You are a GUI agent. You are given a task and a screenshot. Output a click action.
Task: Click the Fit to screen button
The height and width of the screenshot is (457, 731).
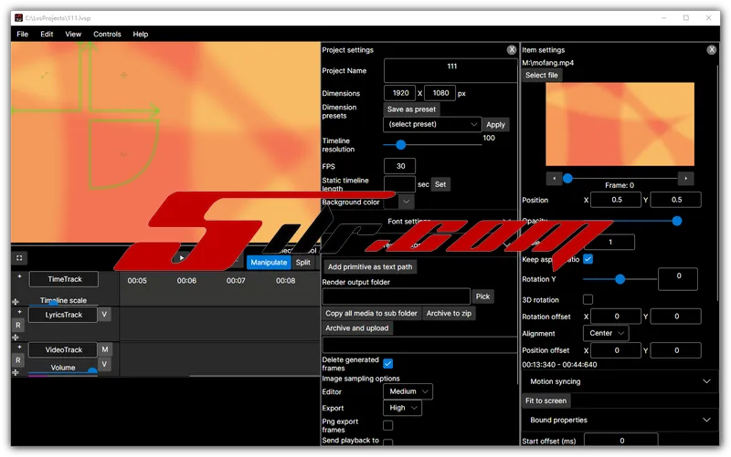546,400
